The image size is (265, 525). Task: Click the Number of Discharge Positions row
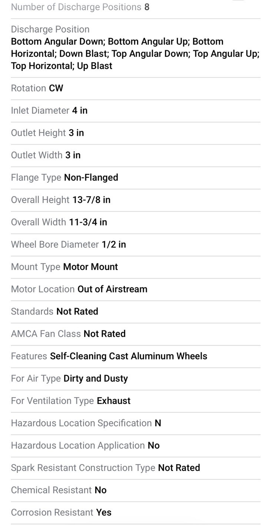click(x=136, y=7)
